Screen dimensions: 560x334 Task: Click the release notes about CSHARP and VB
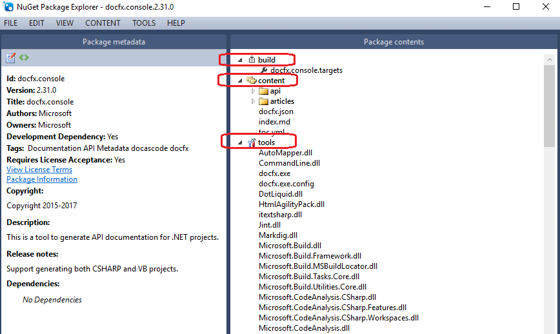click(92, 269)
